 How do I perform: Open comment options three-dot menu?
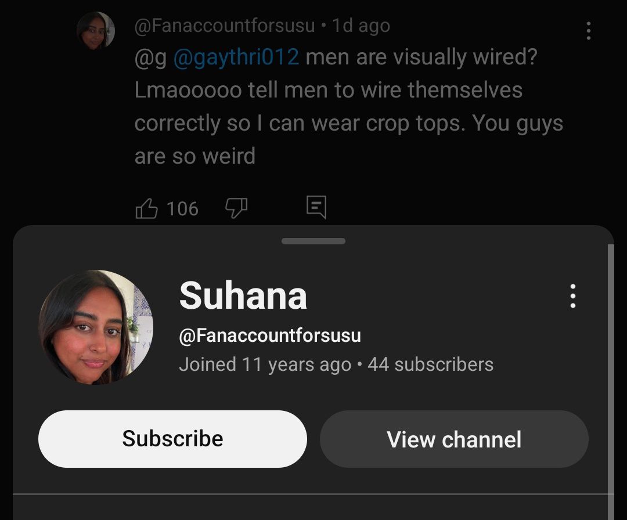588,31
